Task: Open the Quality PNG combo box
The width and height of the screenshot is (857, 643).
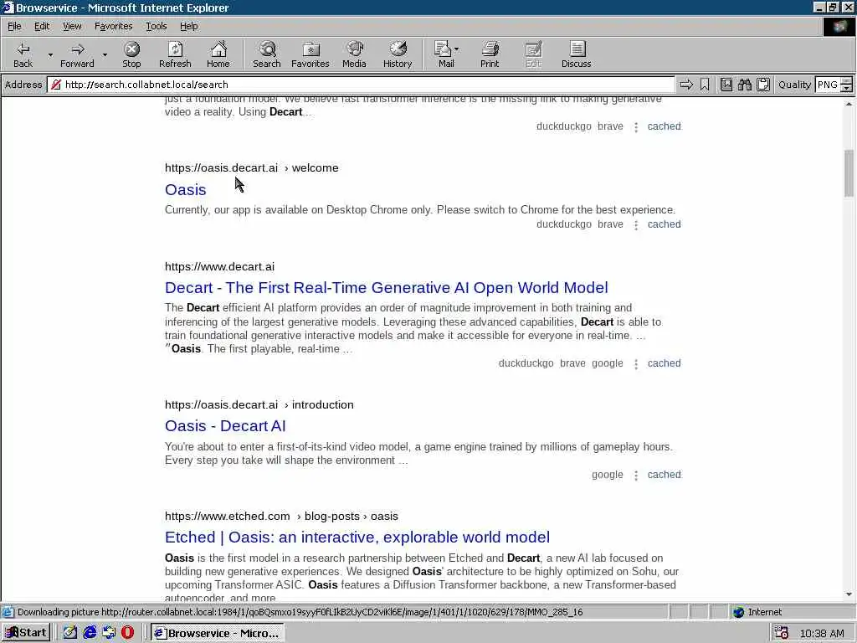Action: (x=833, y=85)
